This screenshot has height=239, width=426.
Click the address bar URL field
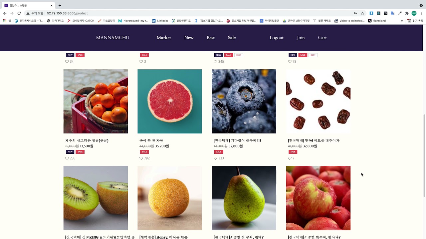pos(200,13)
